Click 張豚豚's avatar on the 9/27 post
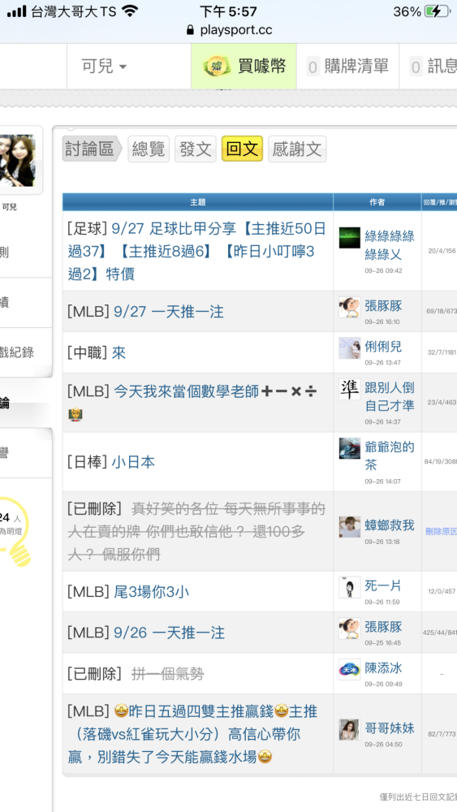The height and width of the screenshot is (812, 457). pyautogui.click(x=350, y=307)
